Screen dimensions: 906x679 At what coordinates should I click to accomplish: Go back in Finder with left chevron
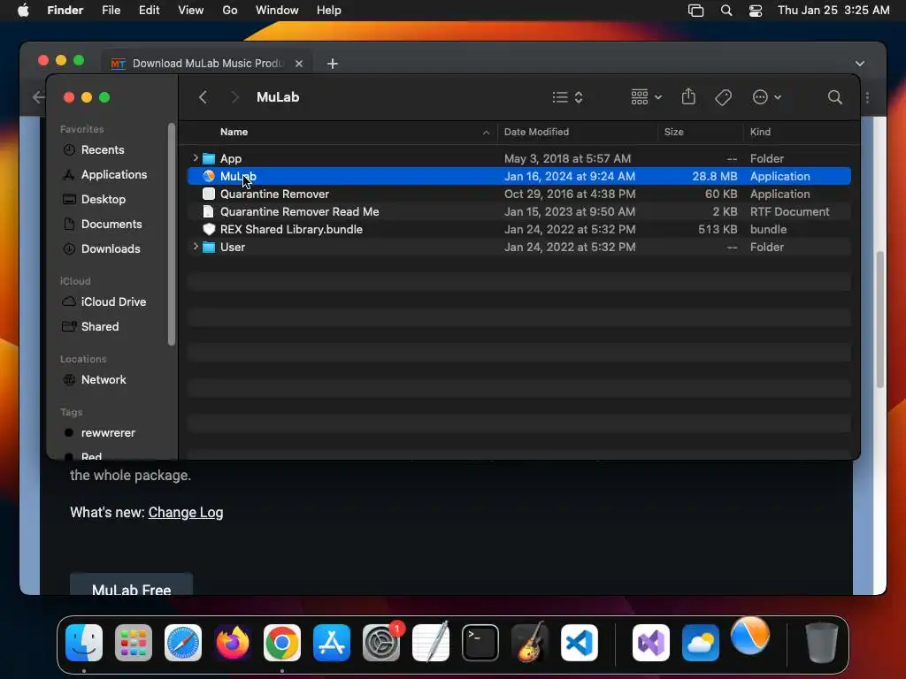click(x=203, y=97)
